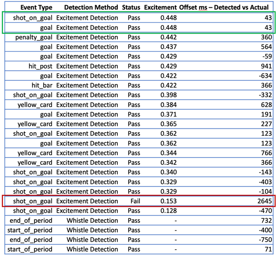Click the excitement value 0.398
Viewport: 277px width, 256px height.
click(168, 95)
